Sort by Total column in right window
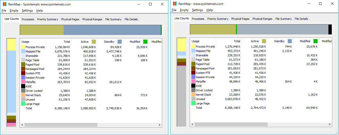 pyautogui.click(x=229, y=41)
